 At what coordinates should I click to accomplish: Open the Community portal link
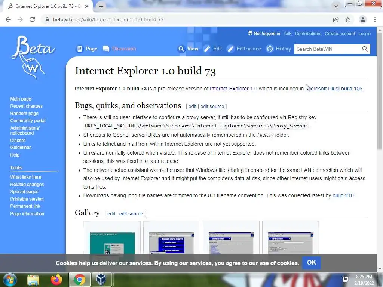click(28, 120)
